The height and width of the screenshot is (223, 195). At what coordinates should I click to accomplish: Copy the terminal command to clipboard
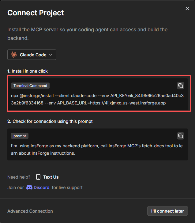click(180, 86)
